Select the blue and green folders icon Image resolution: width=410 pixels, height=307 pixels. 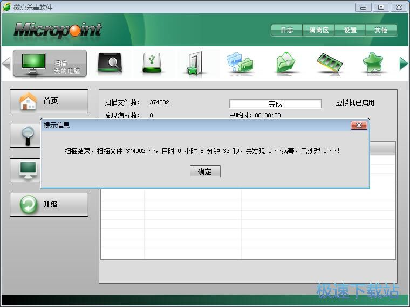240,62
